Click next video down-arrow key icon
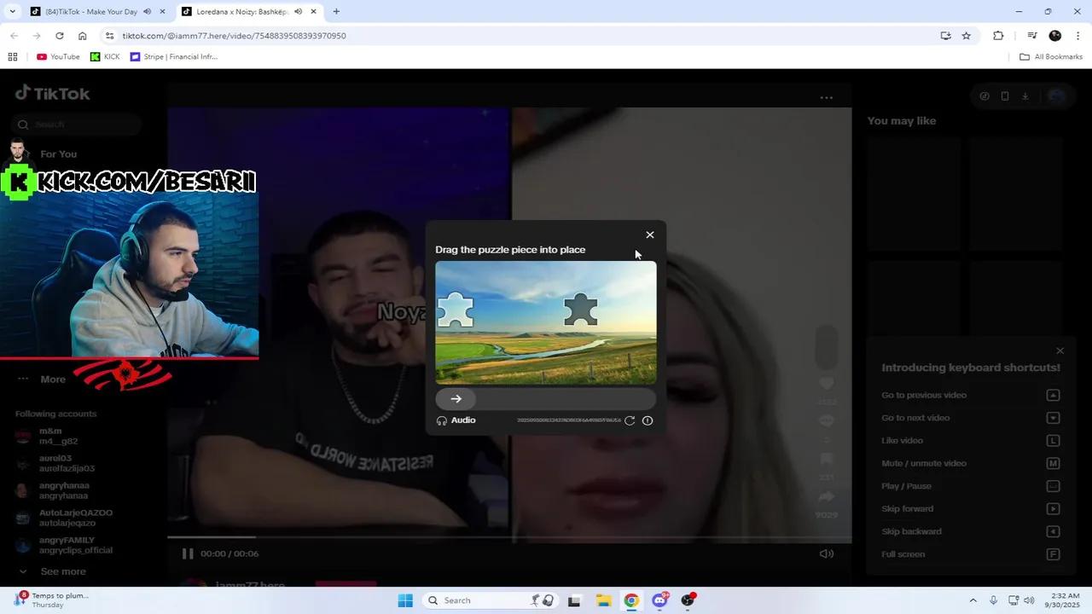 (1053, 418)
